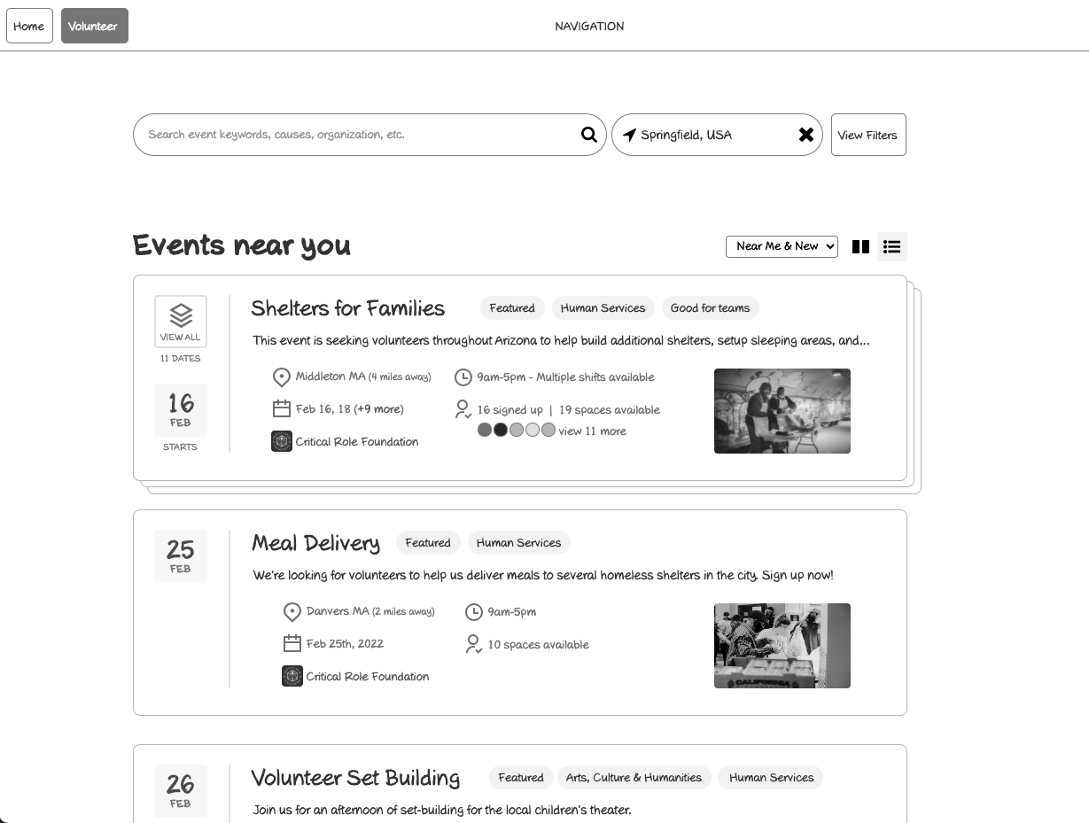
Task: Click the calendar icon beside Feb 25th, 2022
Action: pyautogui.click(x=292, y=643)
